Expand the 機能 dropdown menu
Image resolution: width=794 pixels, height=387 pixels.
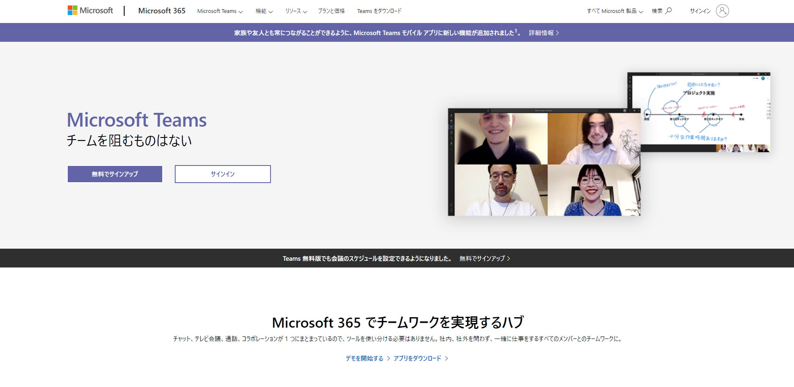click(264, 11)
